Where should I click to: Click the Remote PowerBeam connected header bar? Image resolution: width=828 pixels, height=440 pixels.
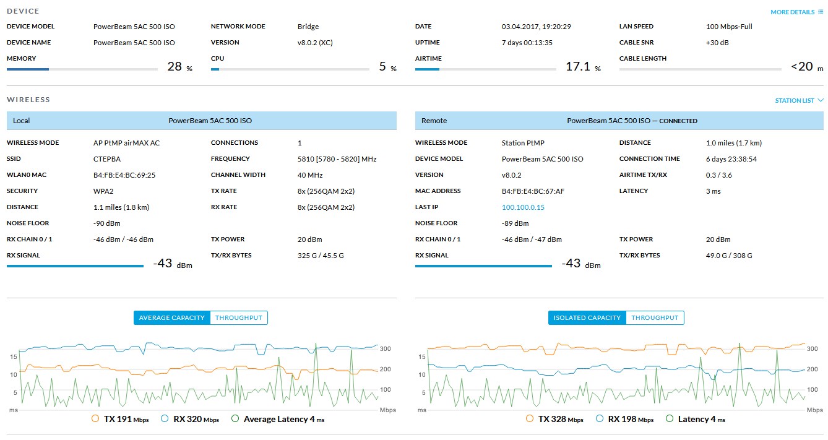[x=619, y=121]
